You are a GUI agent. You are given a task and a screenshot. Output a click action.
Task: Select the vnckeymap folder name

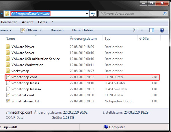pos(20,71)
